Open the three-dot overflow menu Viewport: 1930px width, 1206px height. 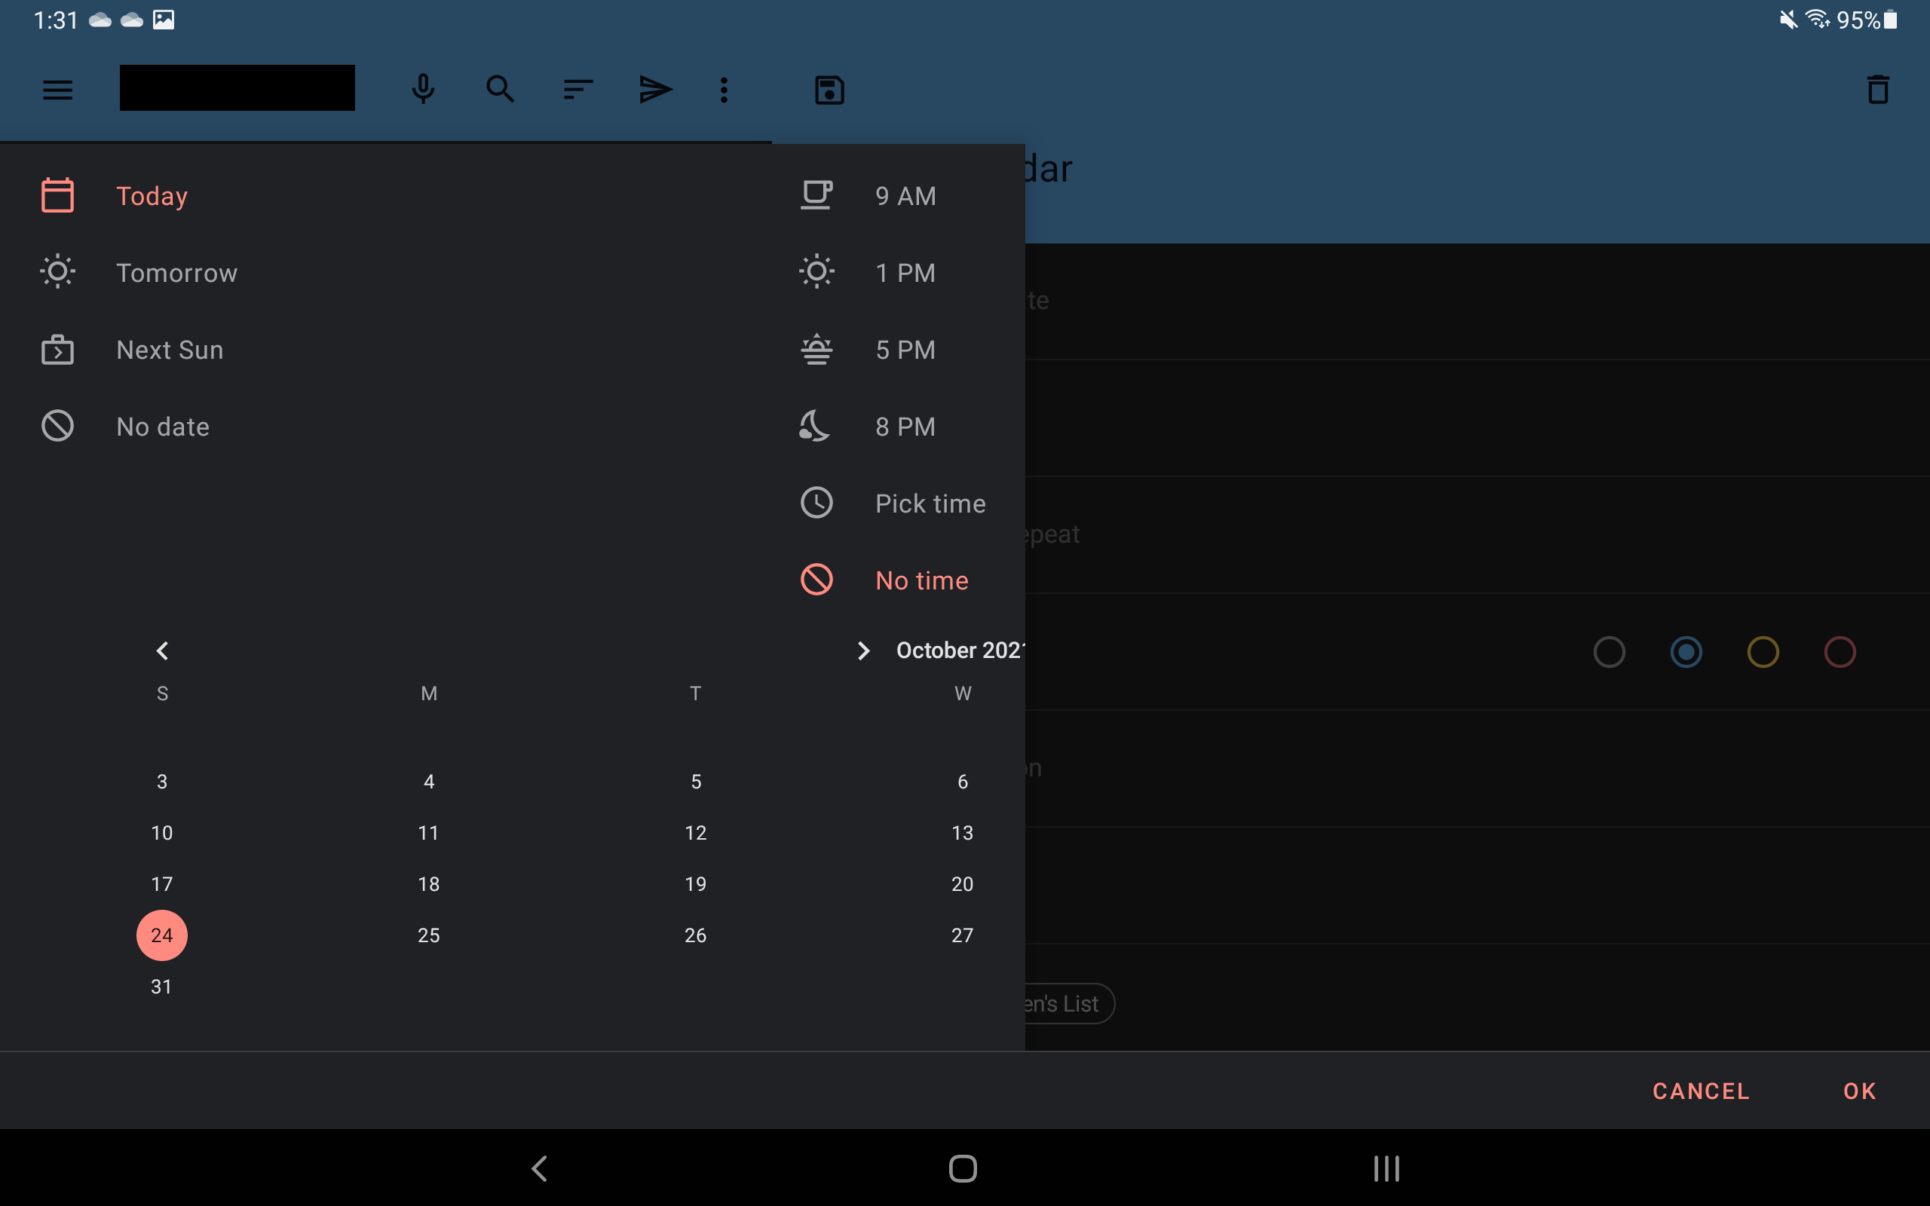click(725, 90)
